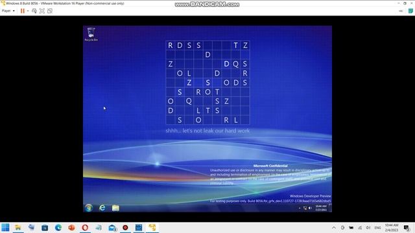Click the green icon at VMware toolbar's right end

[410, 11]
